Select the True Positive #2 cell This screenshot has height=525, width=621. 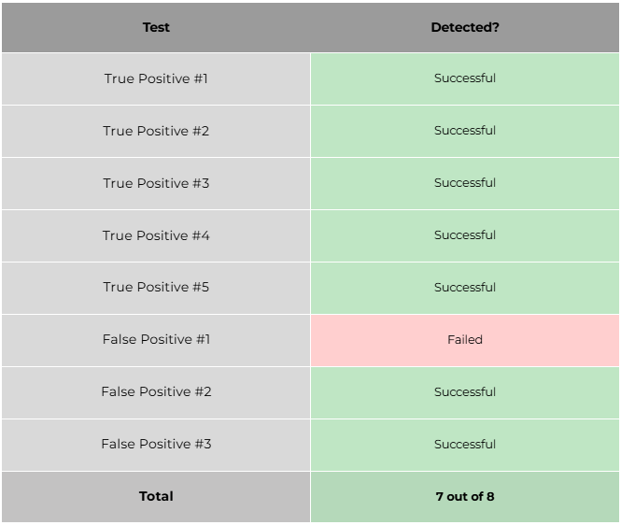(x=156, y=131)
